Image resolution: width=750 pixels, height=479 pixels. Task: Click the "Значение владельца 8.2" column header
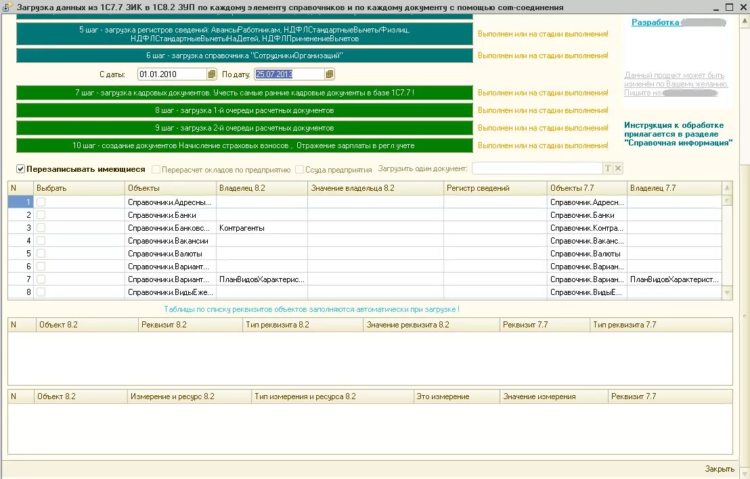click(376, 188)
